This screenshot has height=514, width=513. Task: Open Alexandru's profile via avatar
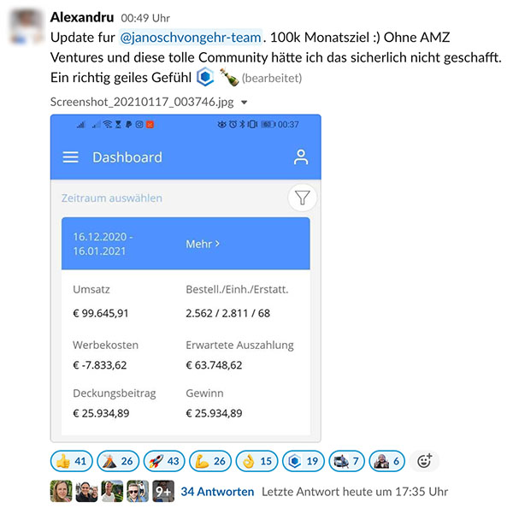[x=27, y=27]
